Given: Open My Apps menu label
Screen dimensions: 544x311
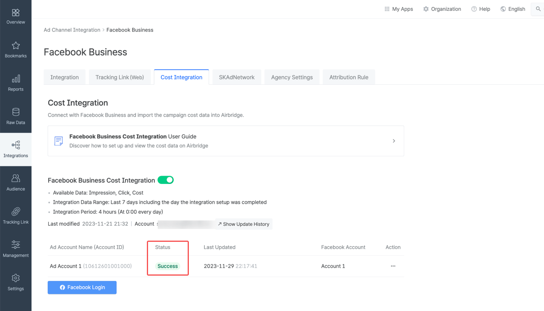Looking at the screenshot, I should coord(403,9).
